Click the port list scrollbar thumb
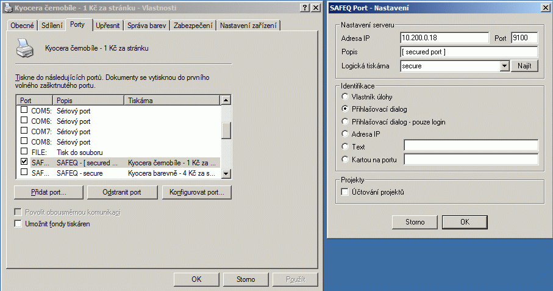This screenshot has width=553, height=291. [x=226, y=131]
